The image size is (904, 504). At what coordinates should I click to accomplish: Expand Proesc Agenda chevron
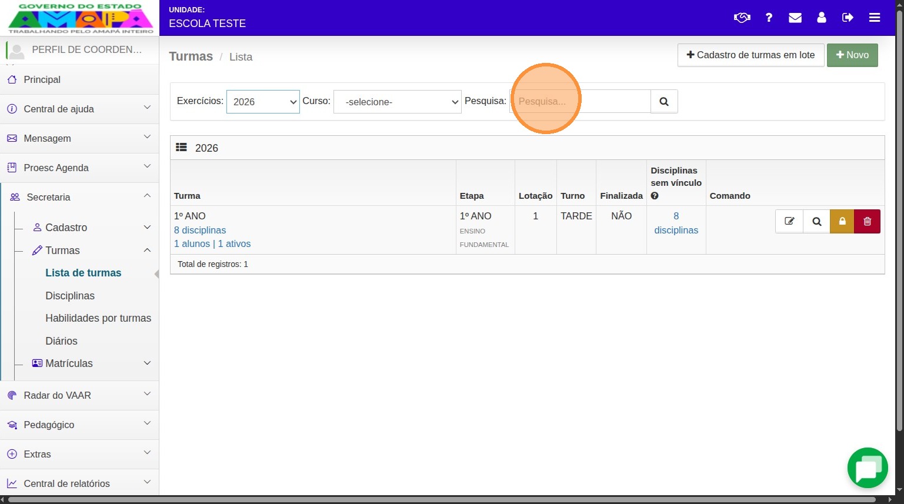click(147, 166)
